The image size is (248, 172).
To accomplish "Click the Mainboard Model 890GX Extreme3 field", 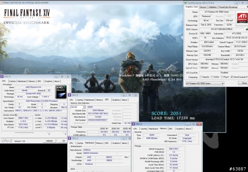I will point(100,153).
